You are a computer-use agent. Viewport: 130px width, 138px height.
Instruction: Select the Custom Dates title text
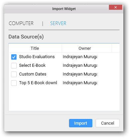pyautogui.click(x=33, y=74)
